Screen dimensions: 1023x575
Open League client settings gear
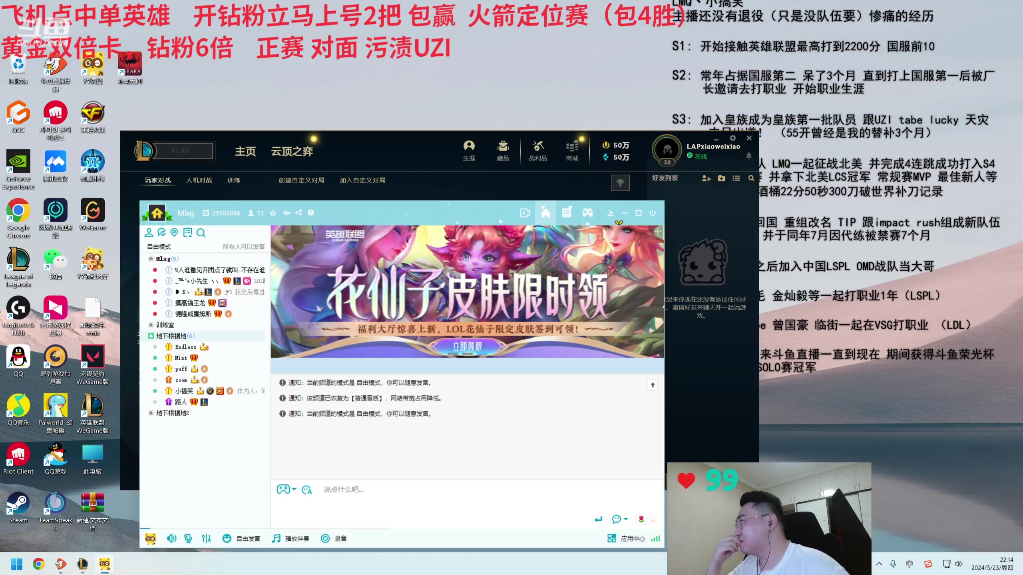click(732, 138)
